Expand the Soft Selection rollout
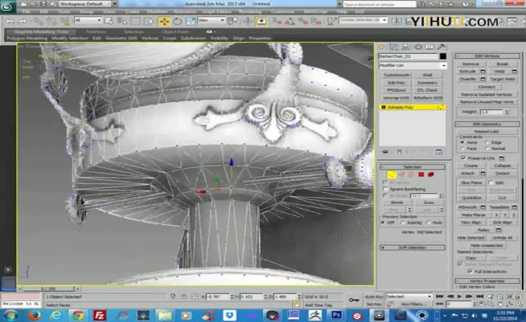This screenshot has width=526, height=322. [x=412, y=247]
